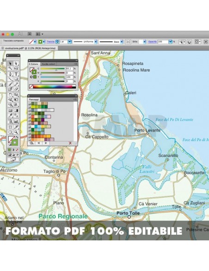Select the Perspective Grid tool
This screenshot has width=209, height=271.
click(16, 105)
